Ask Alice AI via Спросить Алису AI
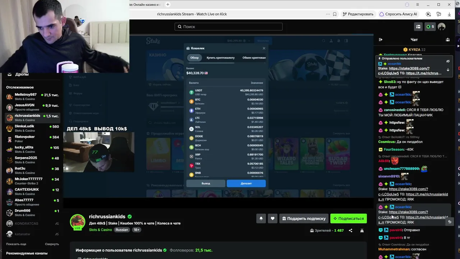The image size is (460, 259). coord(398,14)
